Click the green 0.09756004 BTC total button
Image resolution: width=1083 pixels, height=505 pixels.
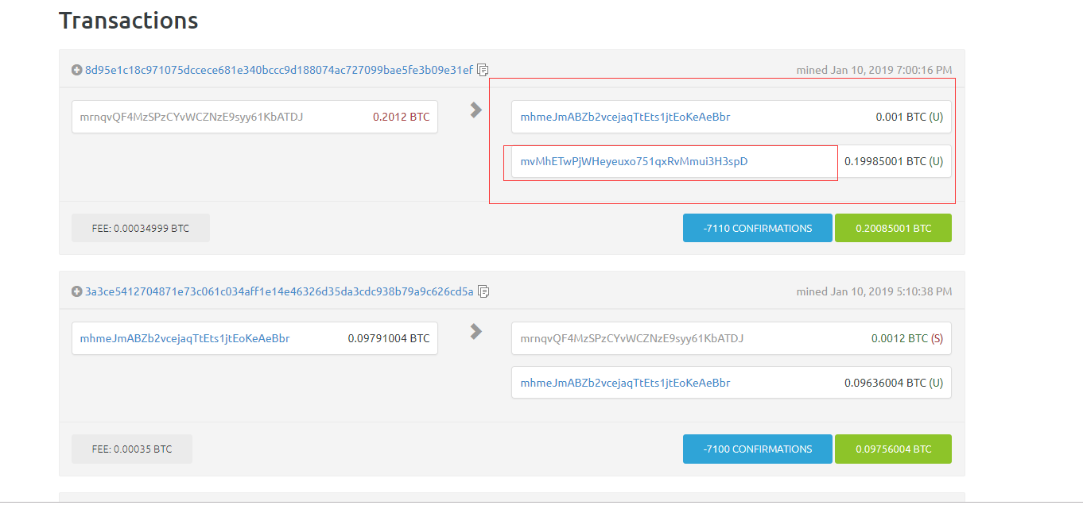coord(893,449)
